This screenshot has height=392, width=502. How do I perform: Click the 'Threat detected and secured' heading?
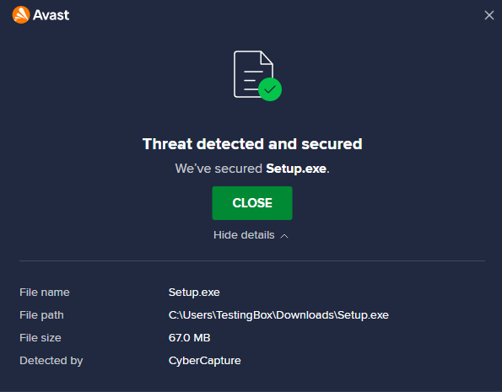(x=252, y=144)
